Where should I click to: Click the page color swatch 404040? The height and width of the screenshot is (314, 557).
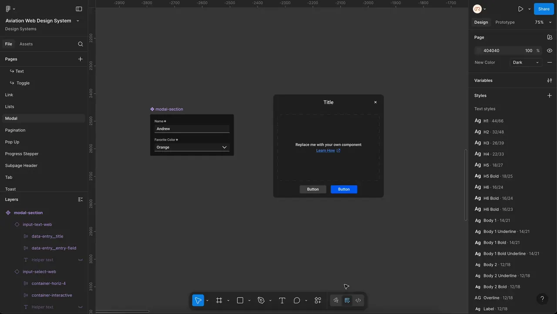[x=479, y=50]
